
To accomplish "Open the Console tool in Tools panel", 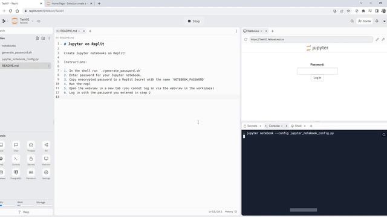I will 16,159.
